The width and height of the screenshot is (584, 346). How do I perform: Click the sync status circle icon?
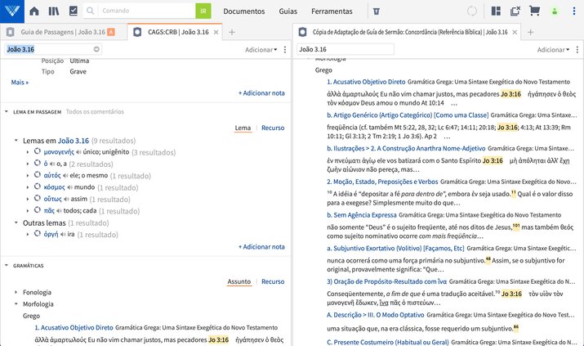click(472, 11)
